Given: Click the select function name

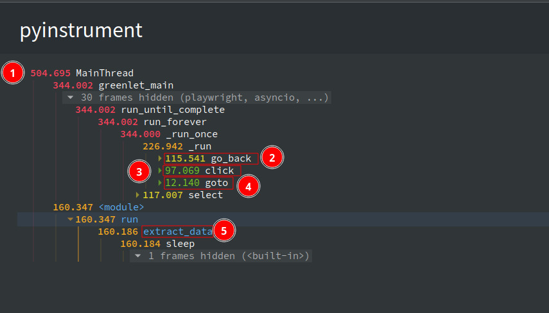Looking at the screenshot, I should click(205, 195).
